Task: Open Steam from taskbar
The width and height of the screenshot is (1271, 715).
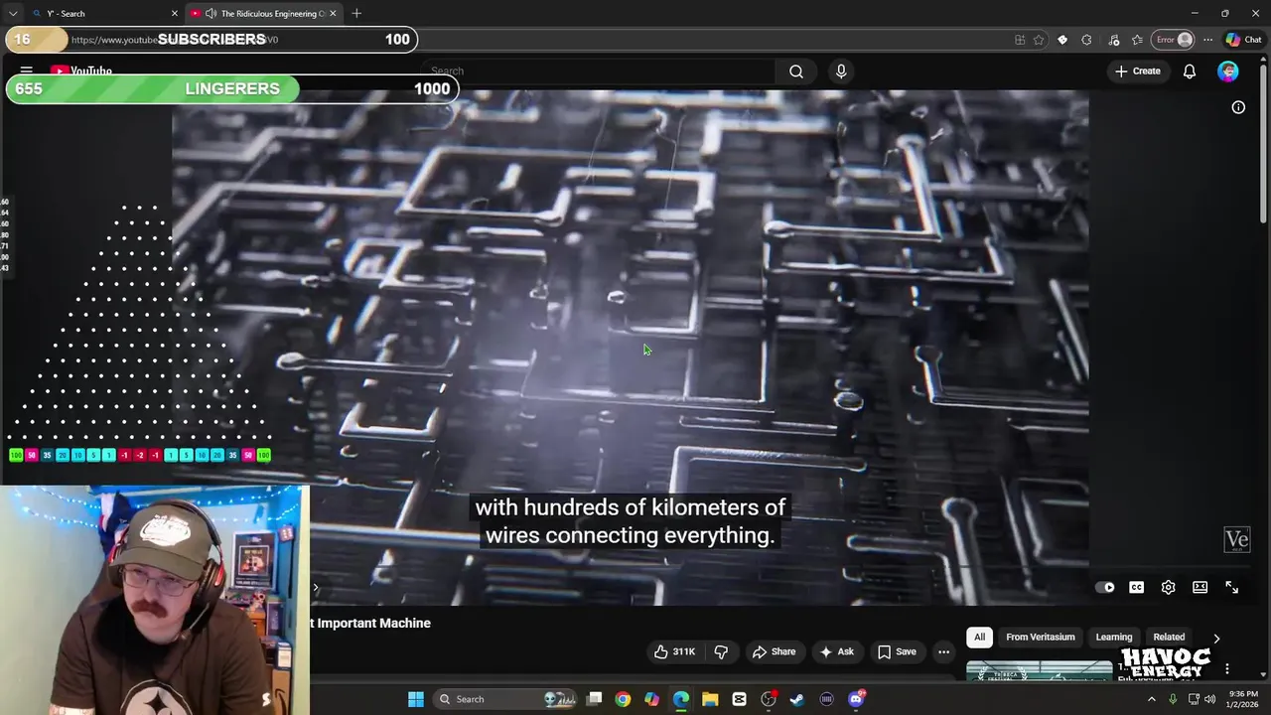Action: (796, 699)
